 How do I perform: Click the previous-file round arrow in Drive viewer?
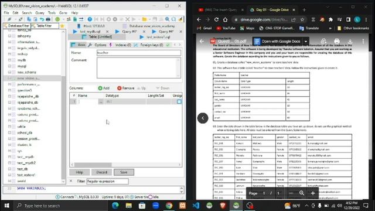(x=203, y=118)
